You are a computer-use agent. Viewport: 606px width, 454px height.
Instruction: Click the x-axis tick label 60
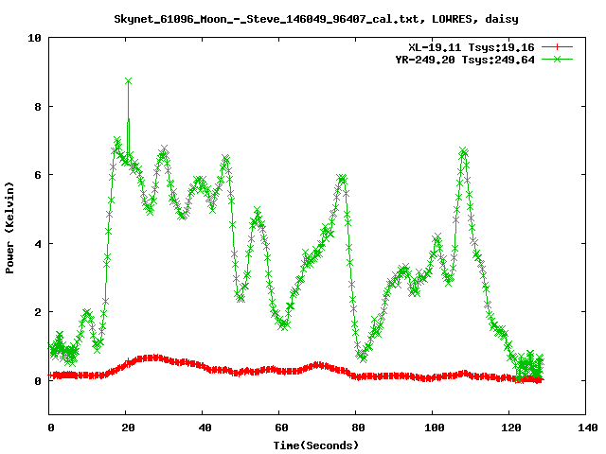click(280, 428)
